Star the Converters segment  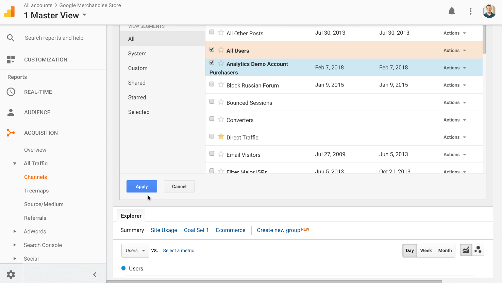coord(221,119)
